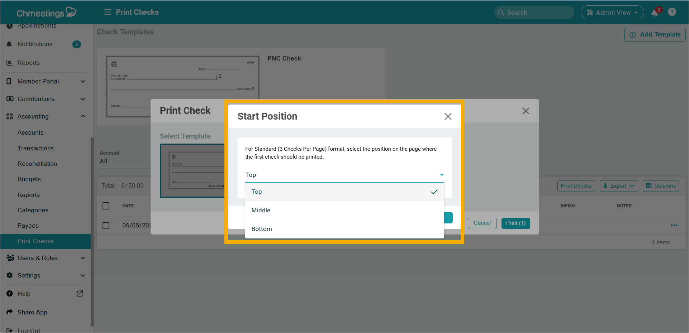689x333 pixels.
Task: Click the Columns button
Action: pos(661,186)
